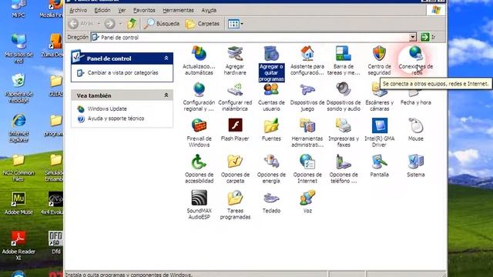
Task: Select Internet Explorer desktop icon
Action: pyautogui.click(x=18, y=128)
